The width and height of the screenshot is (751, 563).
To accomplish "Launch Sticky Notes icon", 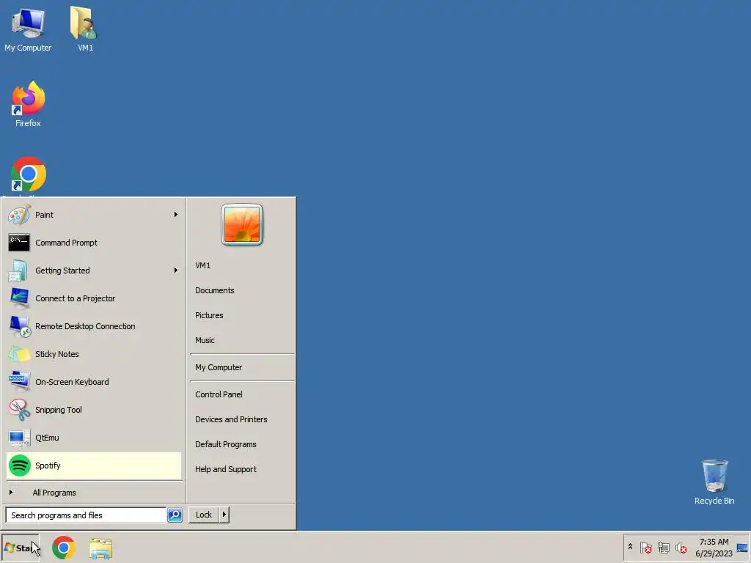I will coord(19,354).
